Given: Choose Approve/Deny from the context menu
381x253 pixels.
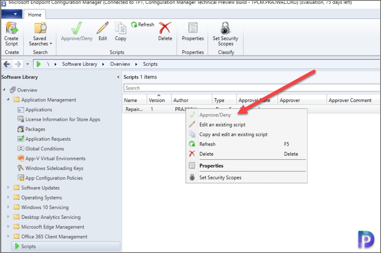Looking at the screenshot, I should [x=246, y=115].
